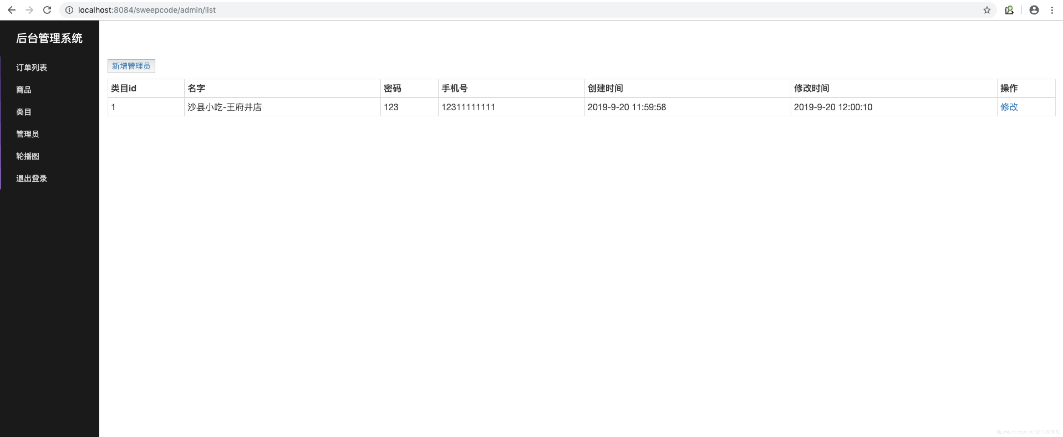Open 轮播图 in the sidebar

pyautogui.click(x=27, y=157)
